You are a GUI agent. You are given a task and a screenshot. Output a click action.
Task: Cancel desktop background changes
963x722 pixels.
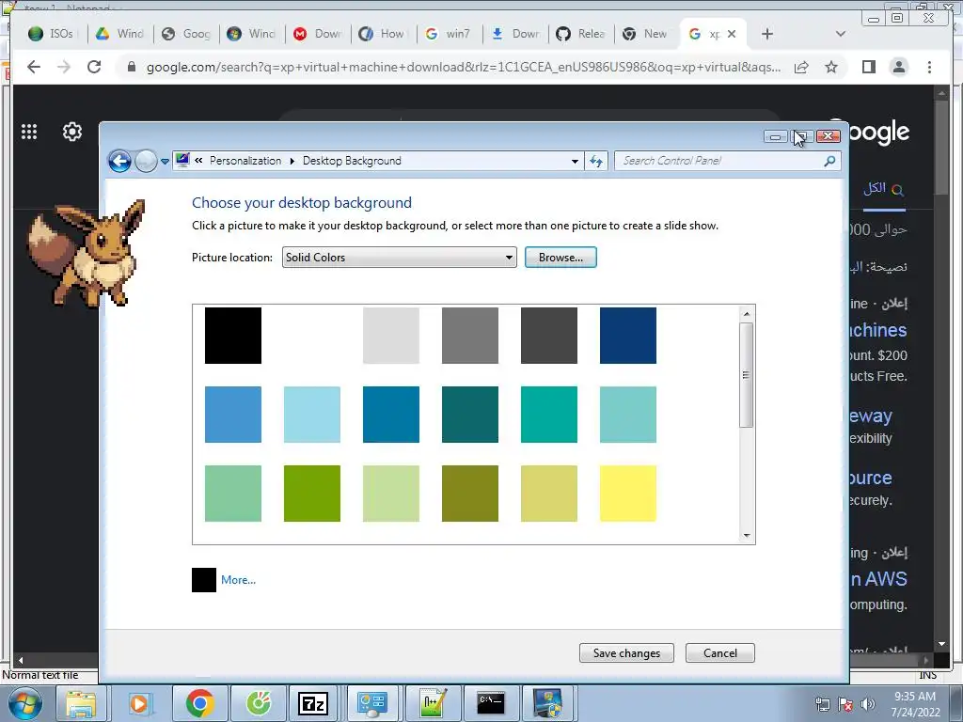point(719,653)
